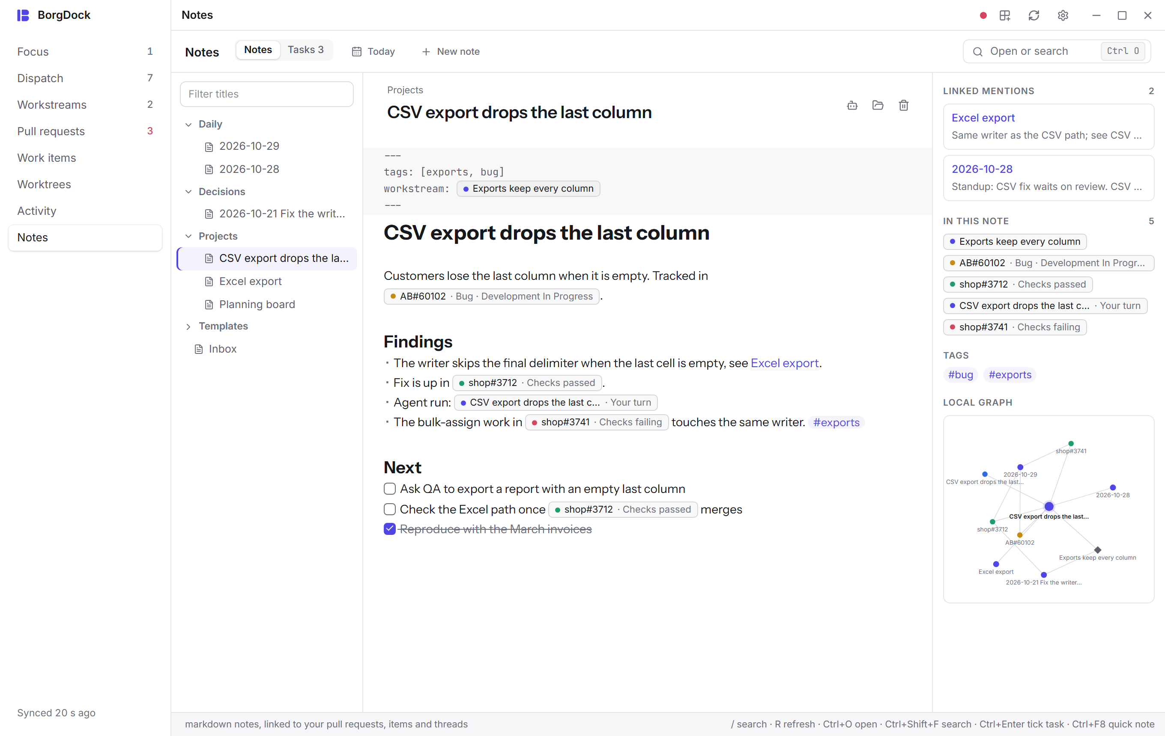Click shop#3741 Checks failing chip in sidebar
The width and height of the screenshot is (1165, 736).
tap(1015, 327)
